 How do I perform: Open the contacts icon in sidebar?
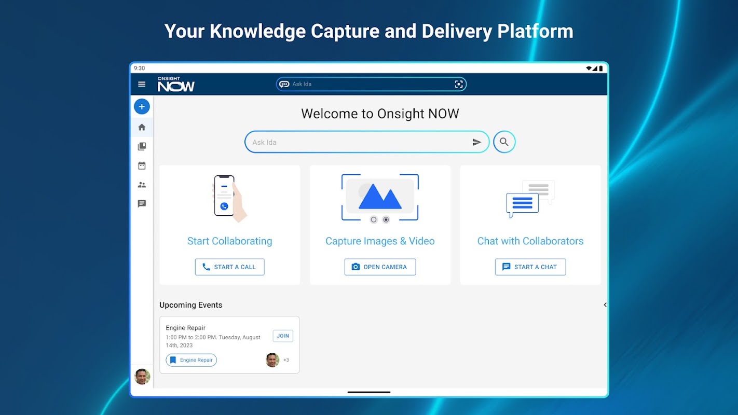(142, 185)
